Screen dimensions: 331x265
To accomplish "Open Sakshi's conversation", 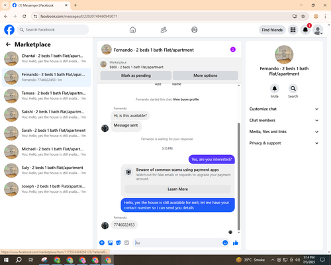I will [46, 115].
